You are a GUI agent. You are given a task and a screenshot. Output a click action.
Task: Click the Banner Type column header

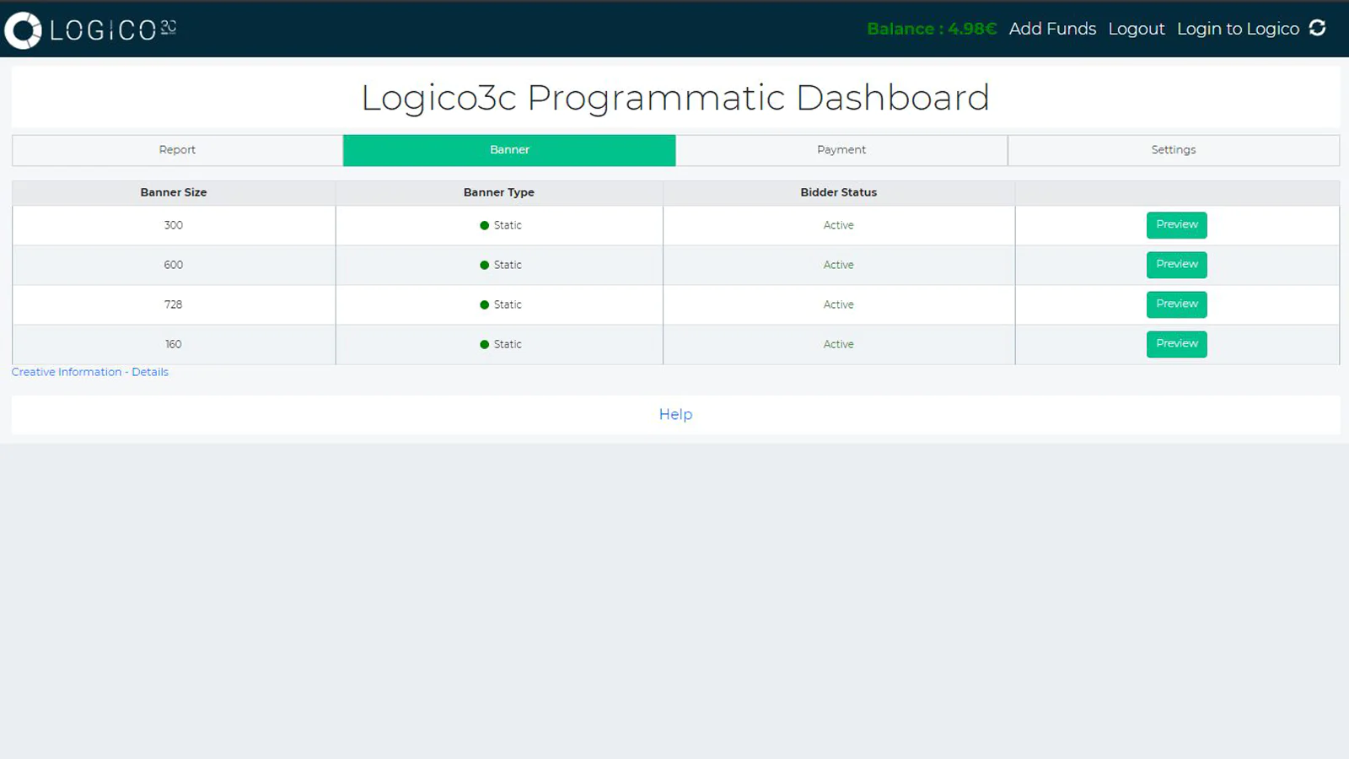pos(499,192)
